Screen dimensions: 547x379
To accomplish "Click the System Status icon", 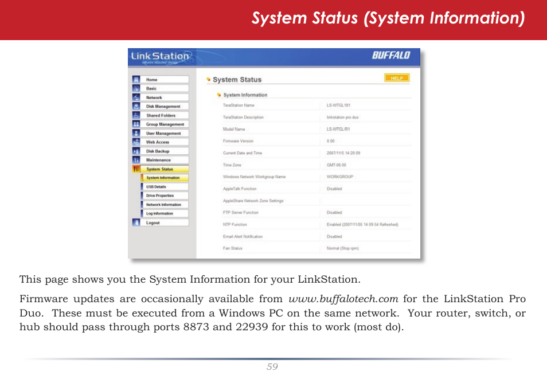I will pos(136,169).
